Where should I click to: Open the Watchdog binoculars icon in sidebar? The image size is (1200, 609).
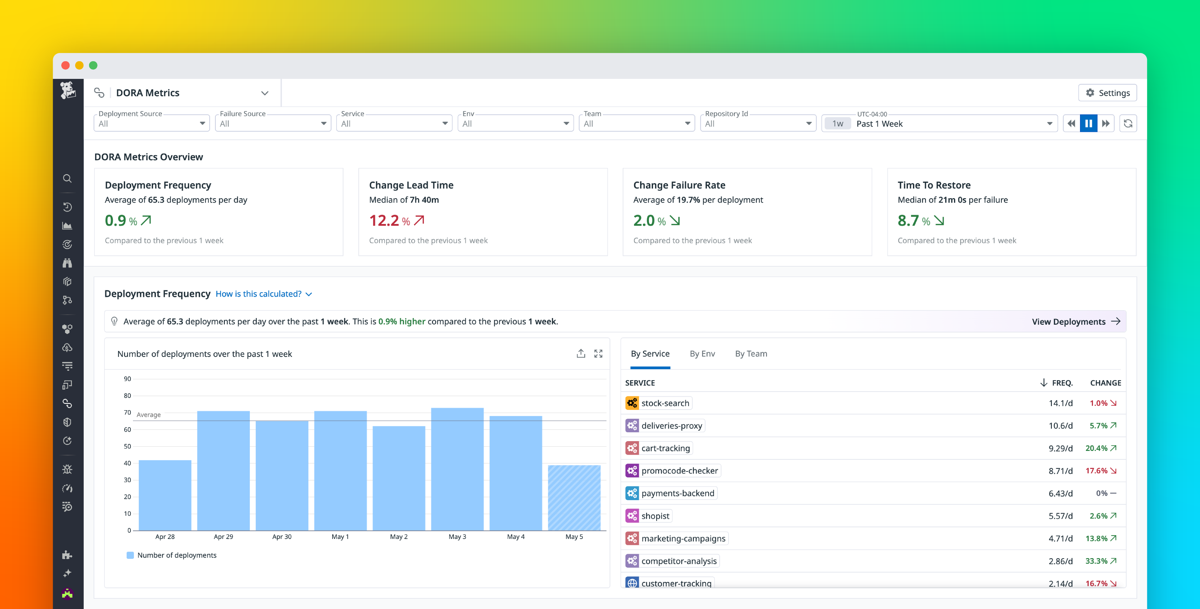point(68,263)
